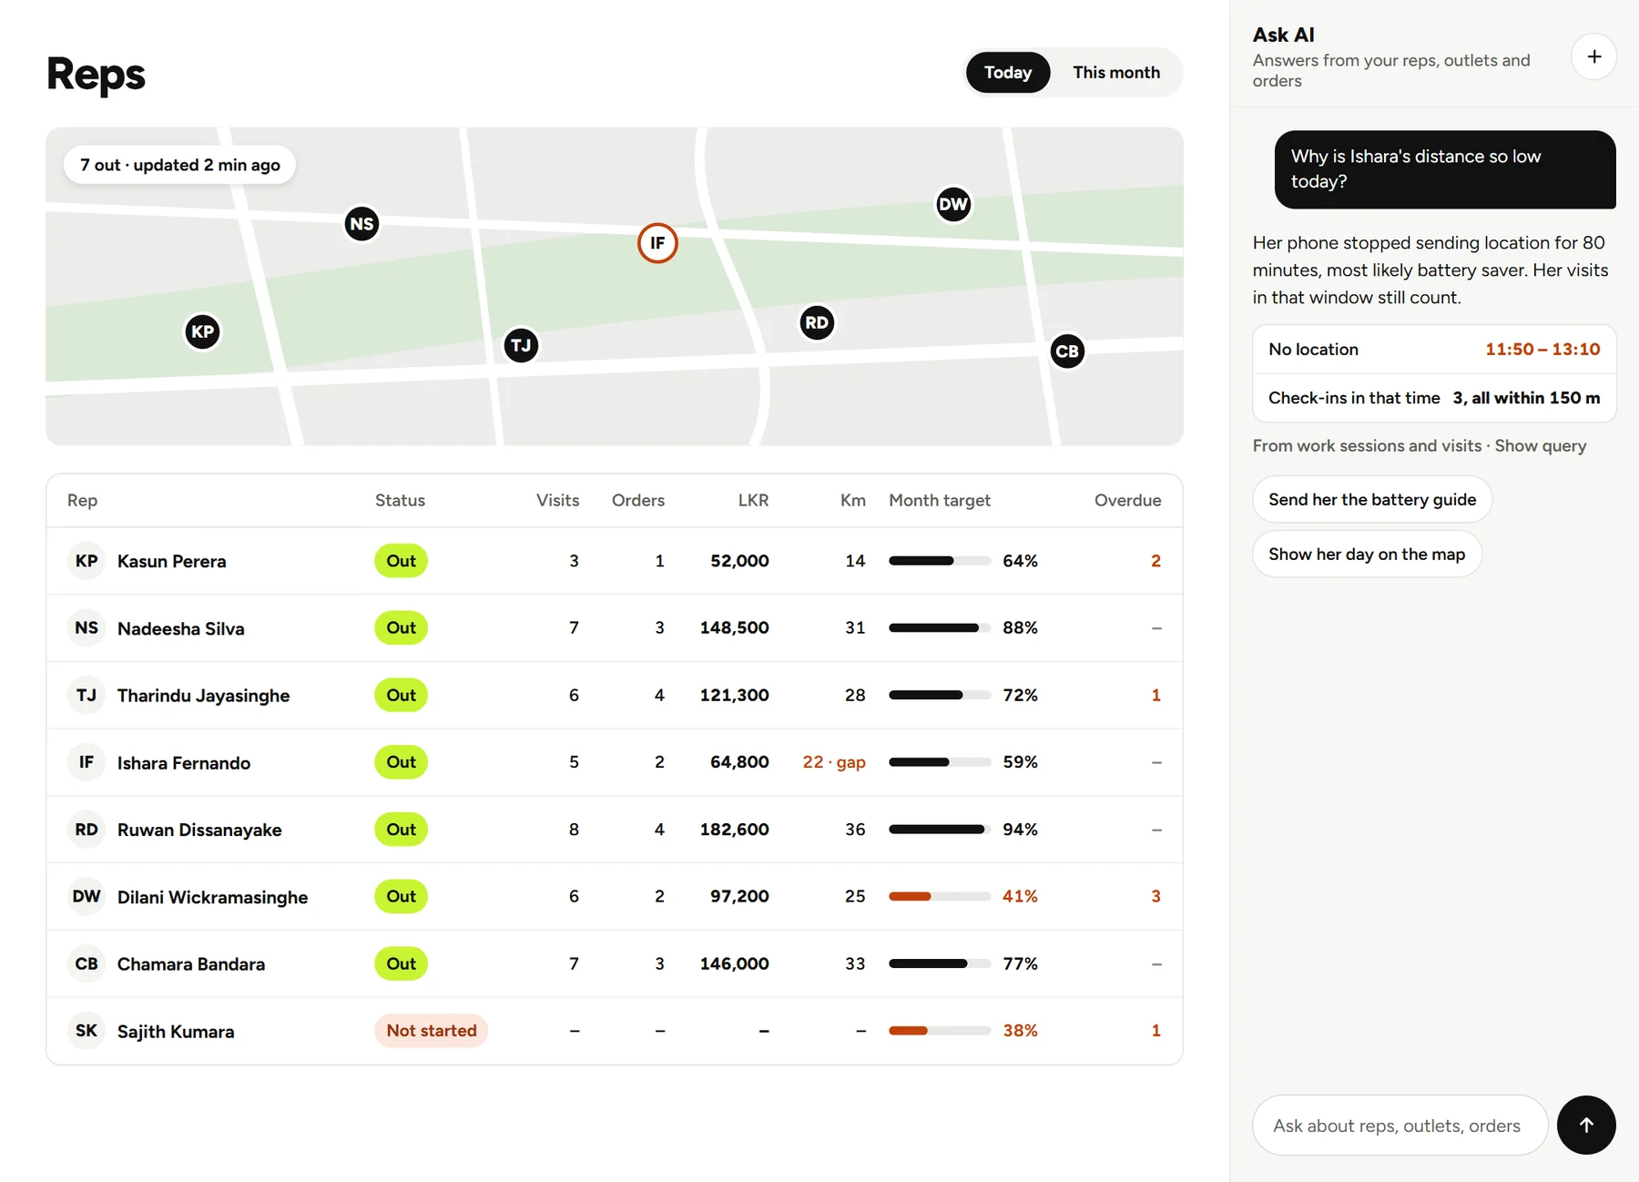Click Ruwan Dissanayake's 182,600 LKR value
Screen dimensions: 1639x1182
click(x=734, y=830)
